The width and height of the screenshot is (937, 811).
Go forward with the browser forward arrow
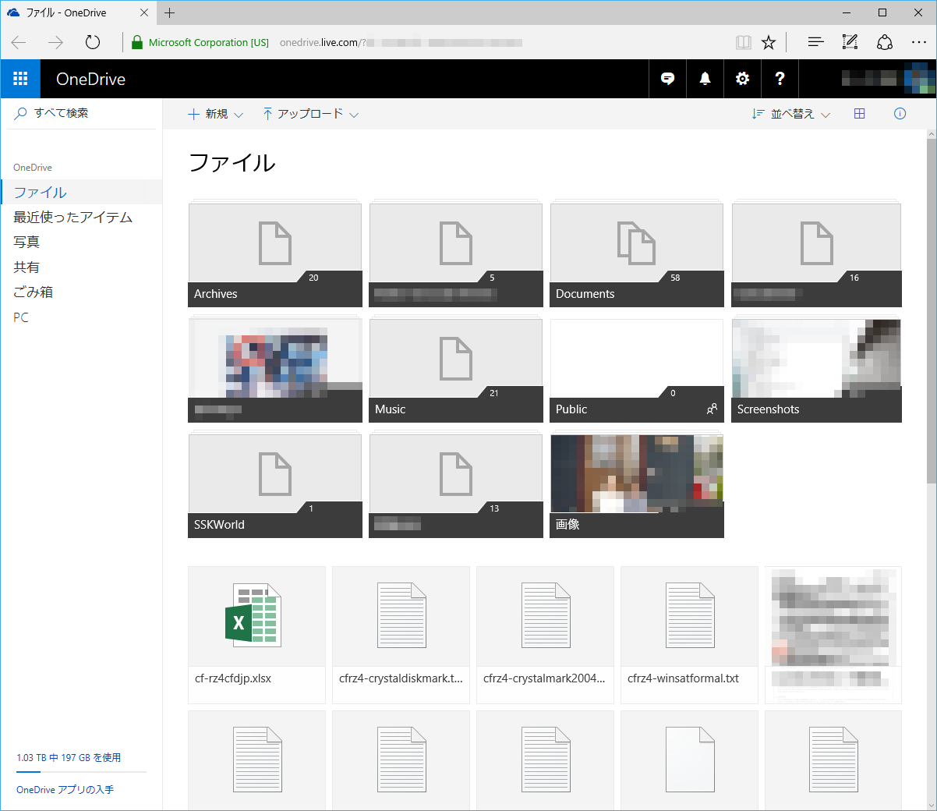(x=55, y=42)
